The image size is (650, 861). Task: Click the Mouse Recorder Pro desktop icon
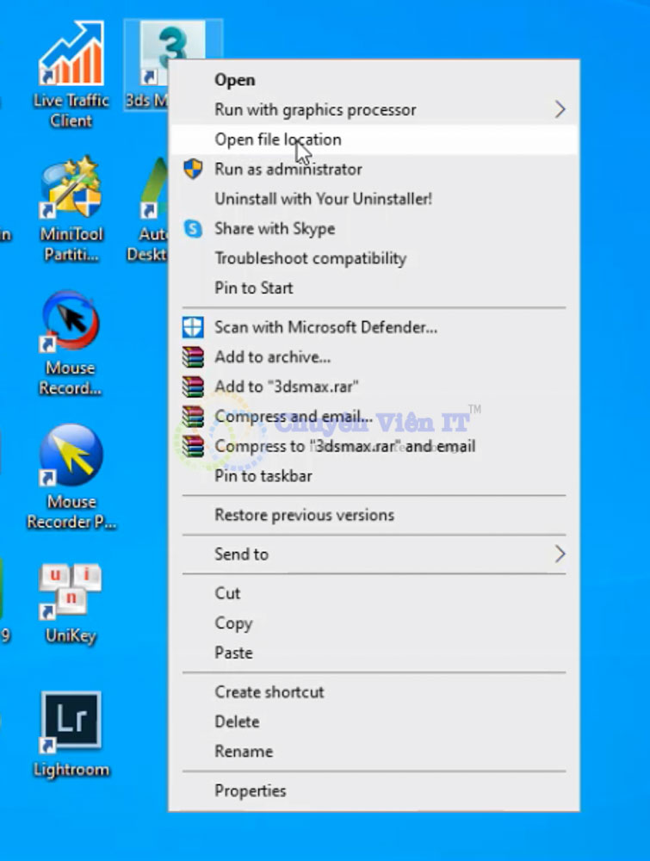click(x=71, y=456)
